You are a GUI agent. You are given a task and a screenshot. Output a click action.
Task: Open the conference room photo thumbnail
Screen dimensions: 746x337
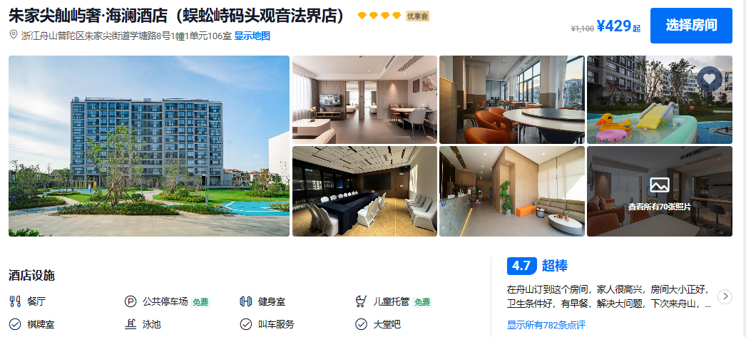[x=364, y=191]
